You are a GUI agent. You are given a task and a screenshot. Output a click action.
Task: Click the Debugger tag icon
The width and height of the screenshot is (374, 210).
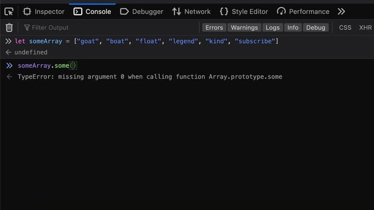tap(124, 12)
